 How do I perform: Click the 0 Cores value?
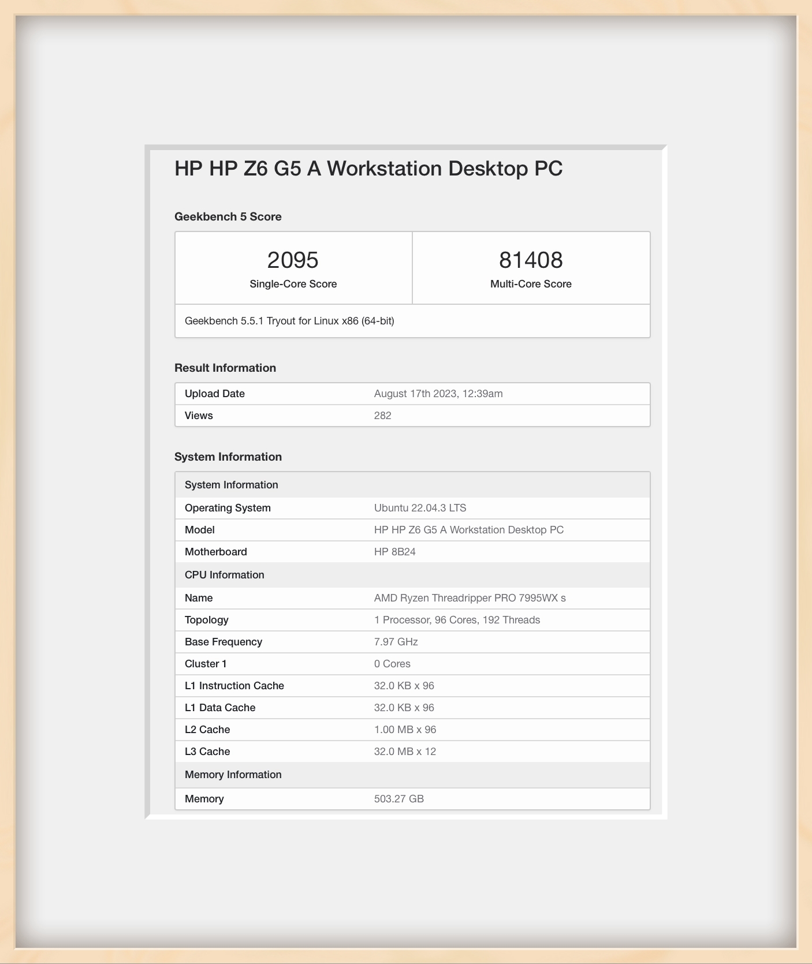[x=393, y=664]
